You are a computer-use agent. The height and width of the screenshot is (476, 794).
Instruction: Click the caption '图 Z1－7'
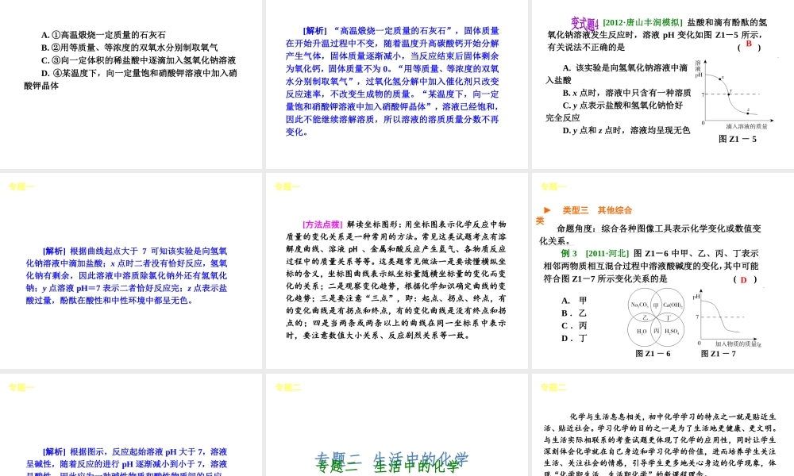point(718,354)
